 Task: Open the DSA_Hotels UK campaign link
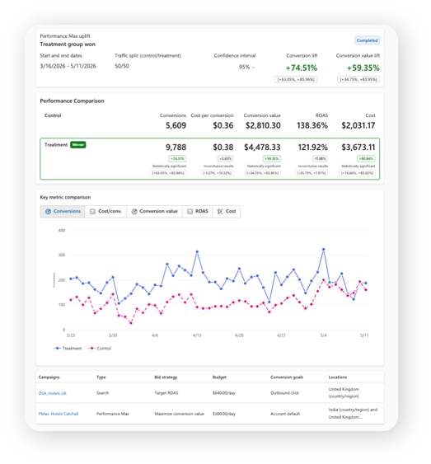click(x=53, y=393)
